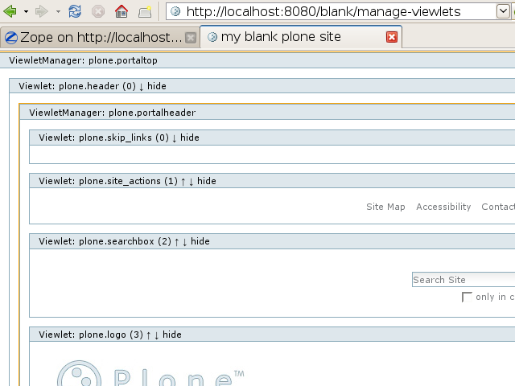Open the Site Map link
This screenshot has height=386, width=515.
click(x=385, y=207)
